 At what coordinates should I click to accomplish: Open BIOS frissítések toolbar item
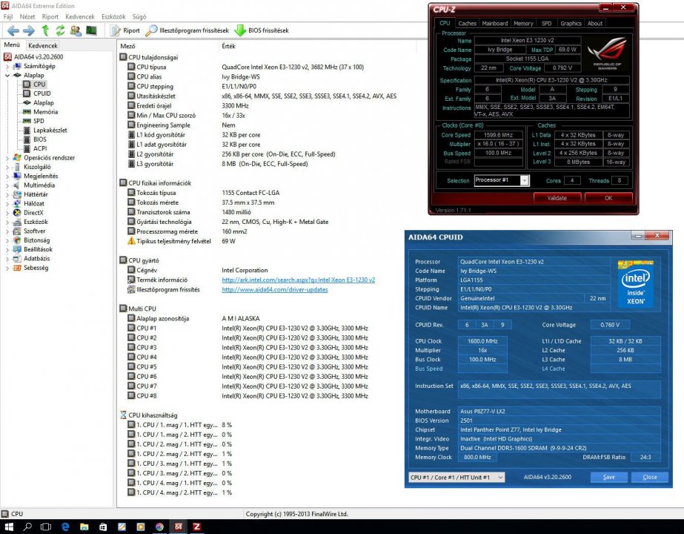(x=262, y=30)
